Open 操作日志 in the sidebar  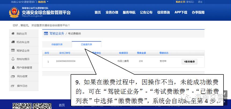pos(24,86)
